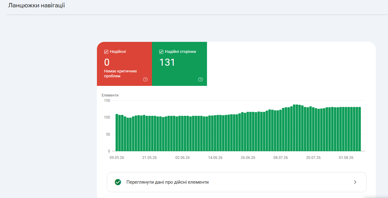
Task: Open Переглянути дані про дійсні елементи
Action: click(237, 182)
